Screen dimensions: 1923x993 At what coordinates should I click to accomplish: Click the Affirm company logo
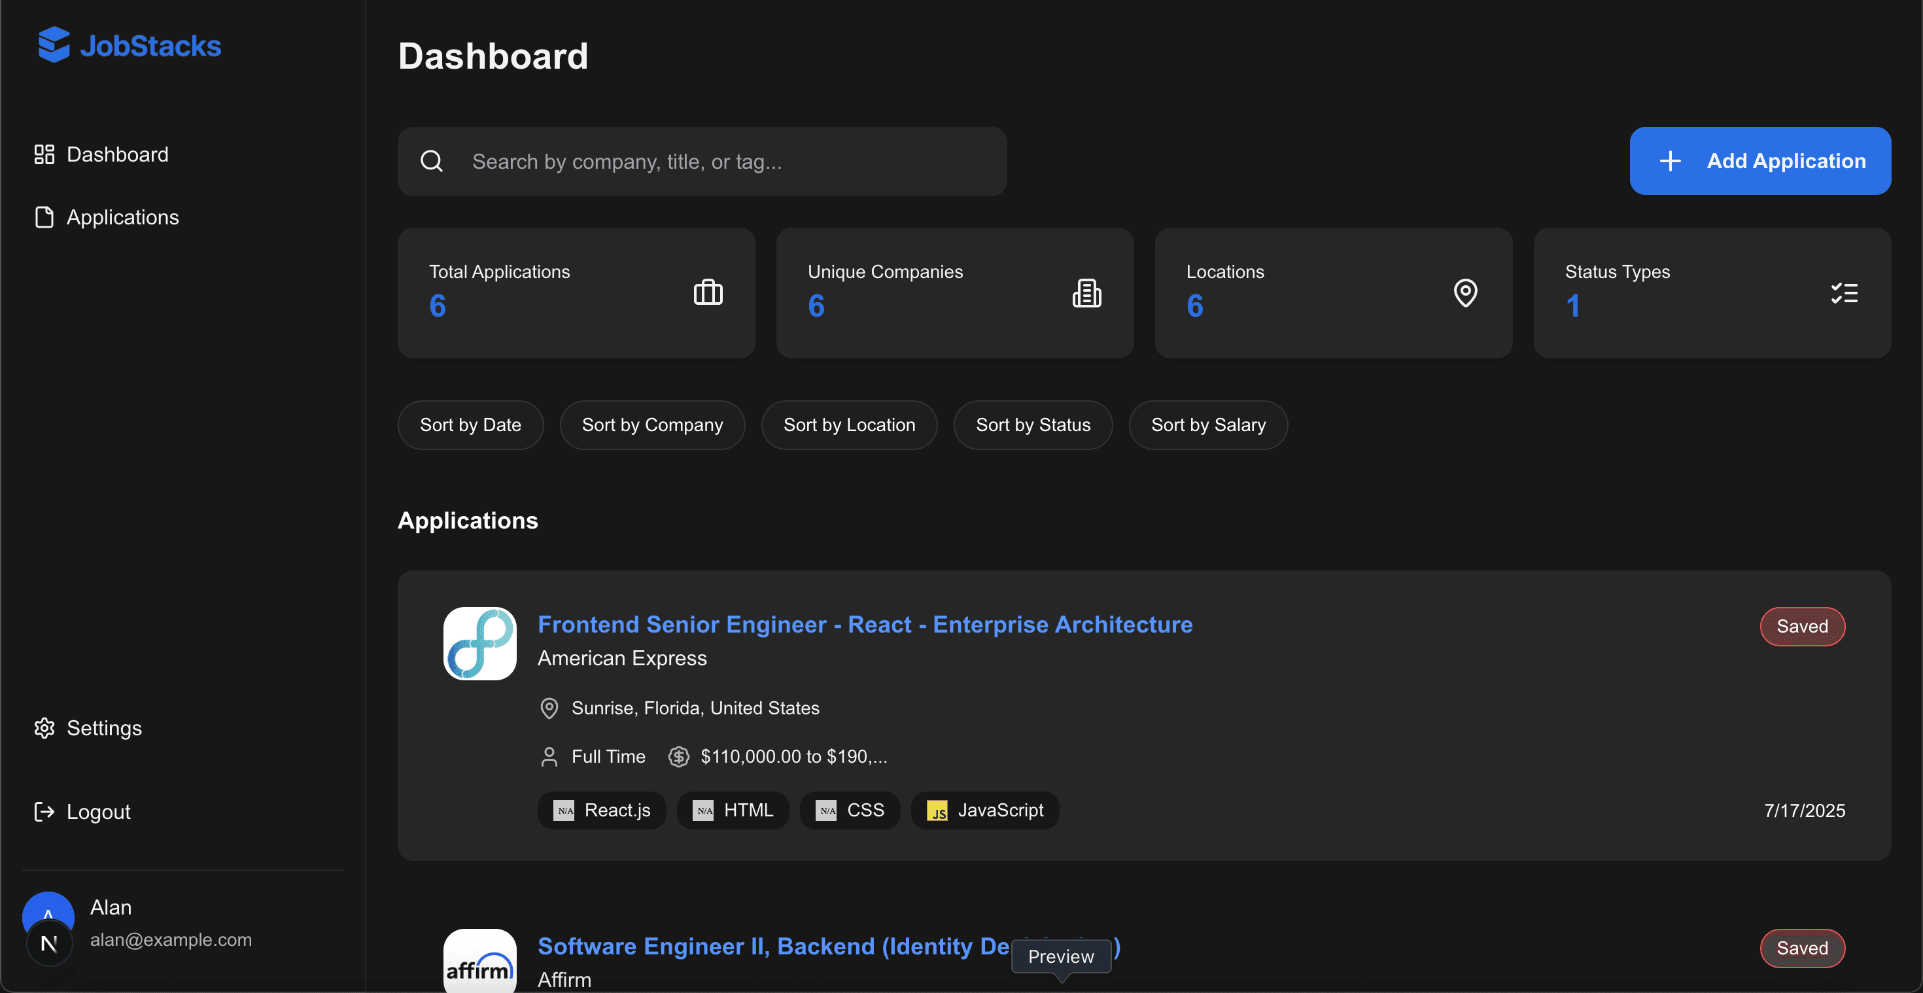pos(479,960)
